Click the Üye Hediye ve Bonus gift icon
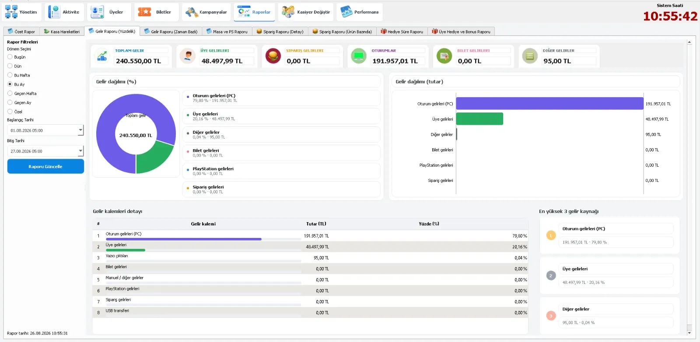Viewport: 700px width, 342px height. click(435, 31)
